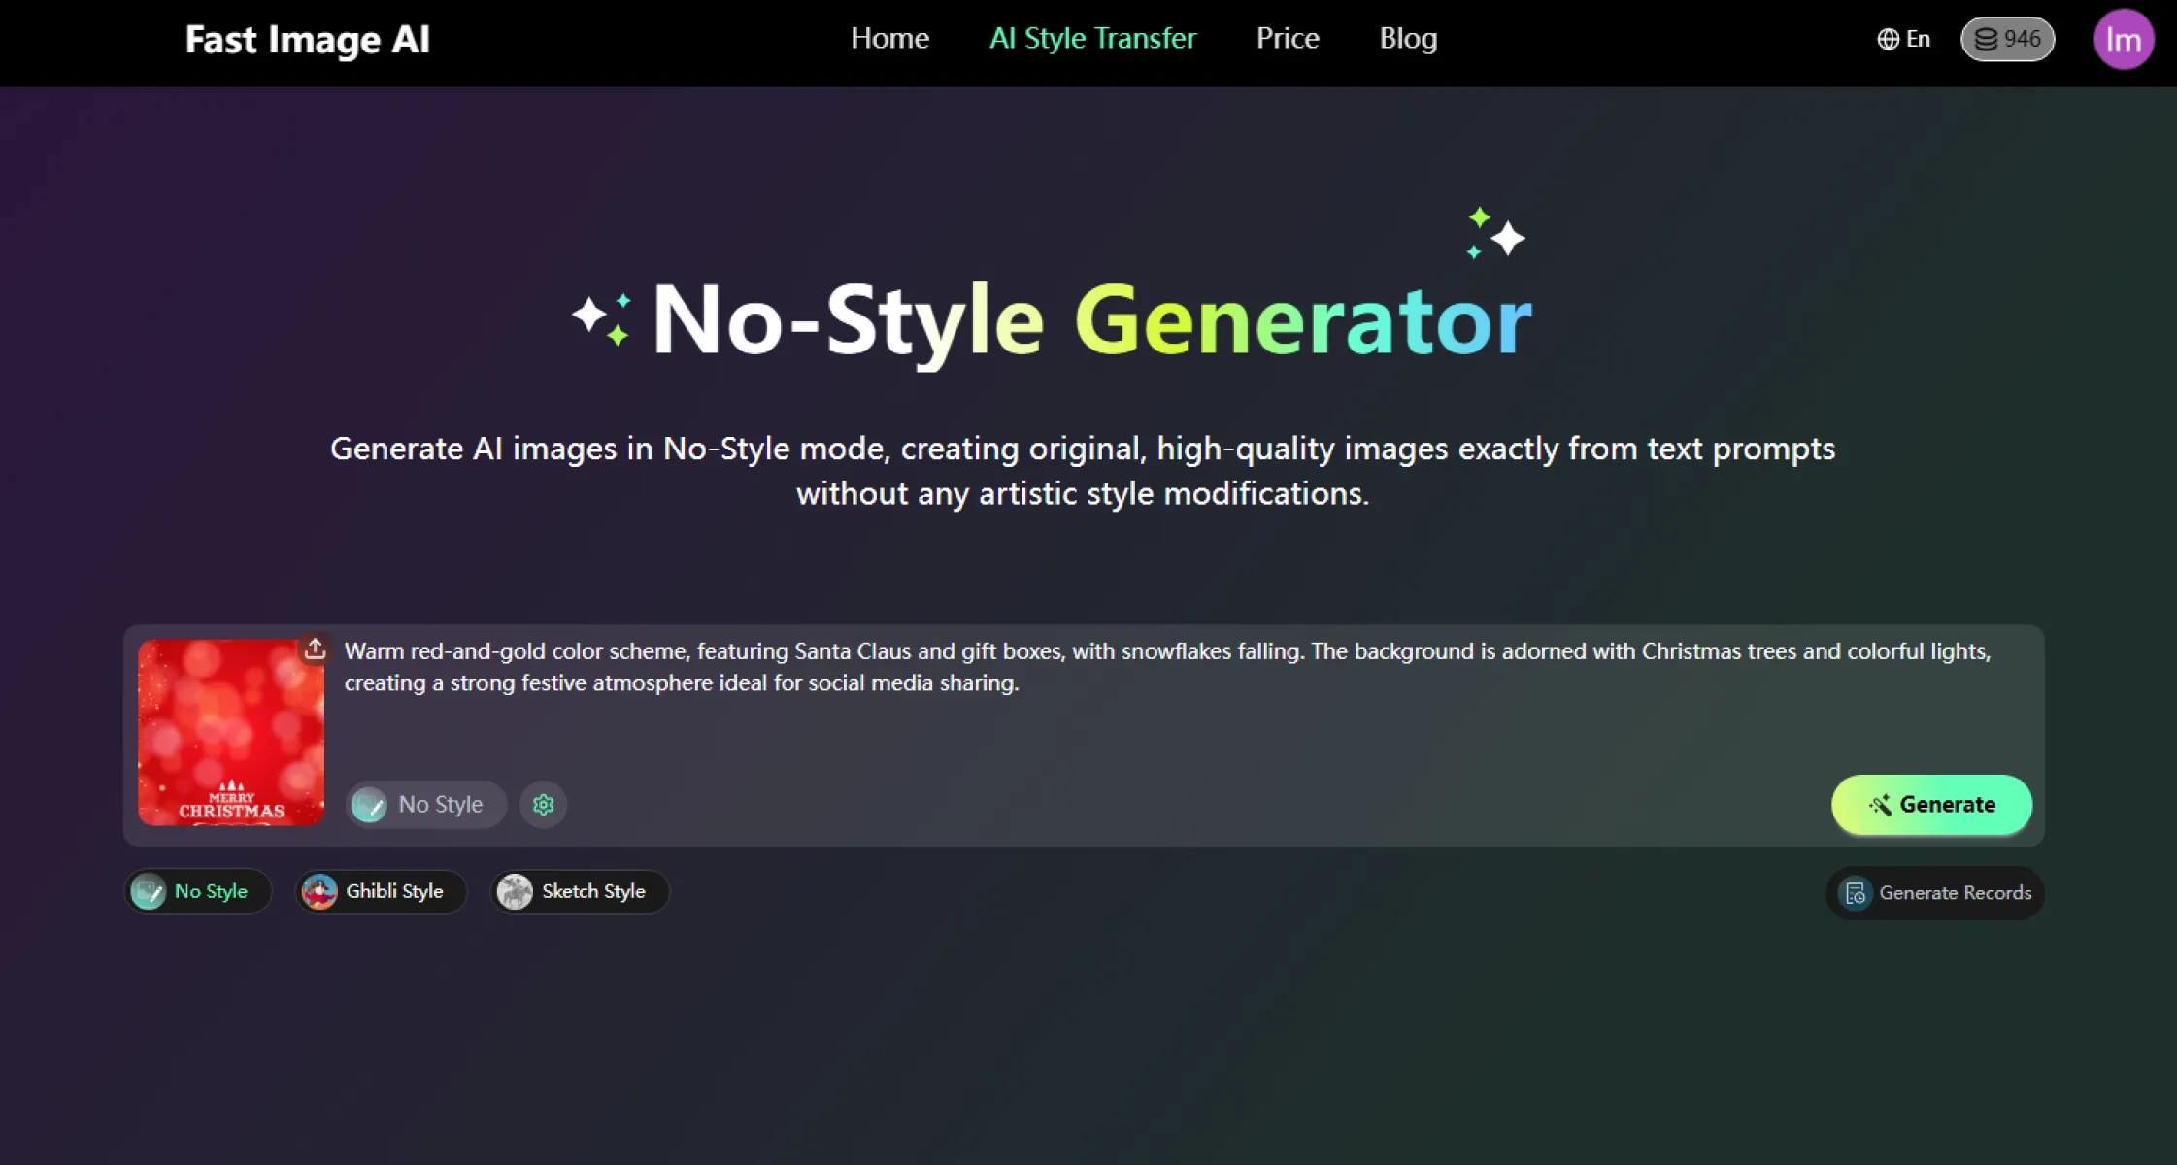
Task: Open the Blog link
Action: [x=1408, y=38]
